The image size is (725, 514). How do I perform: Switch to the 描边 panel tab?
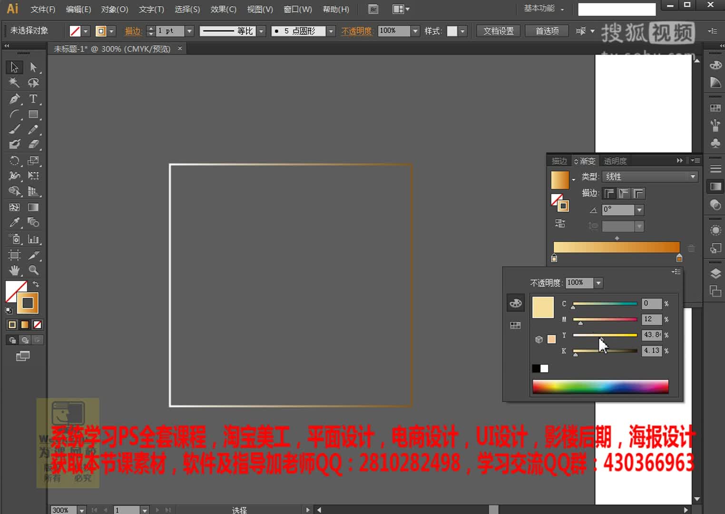pyautogui.click(x=559, y=161)
